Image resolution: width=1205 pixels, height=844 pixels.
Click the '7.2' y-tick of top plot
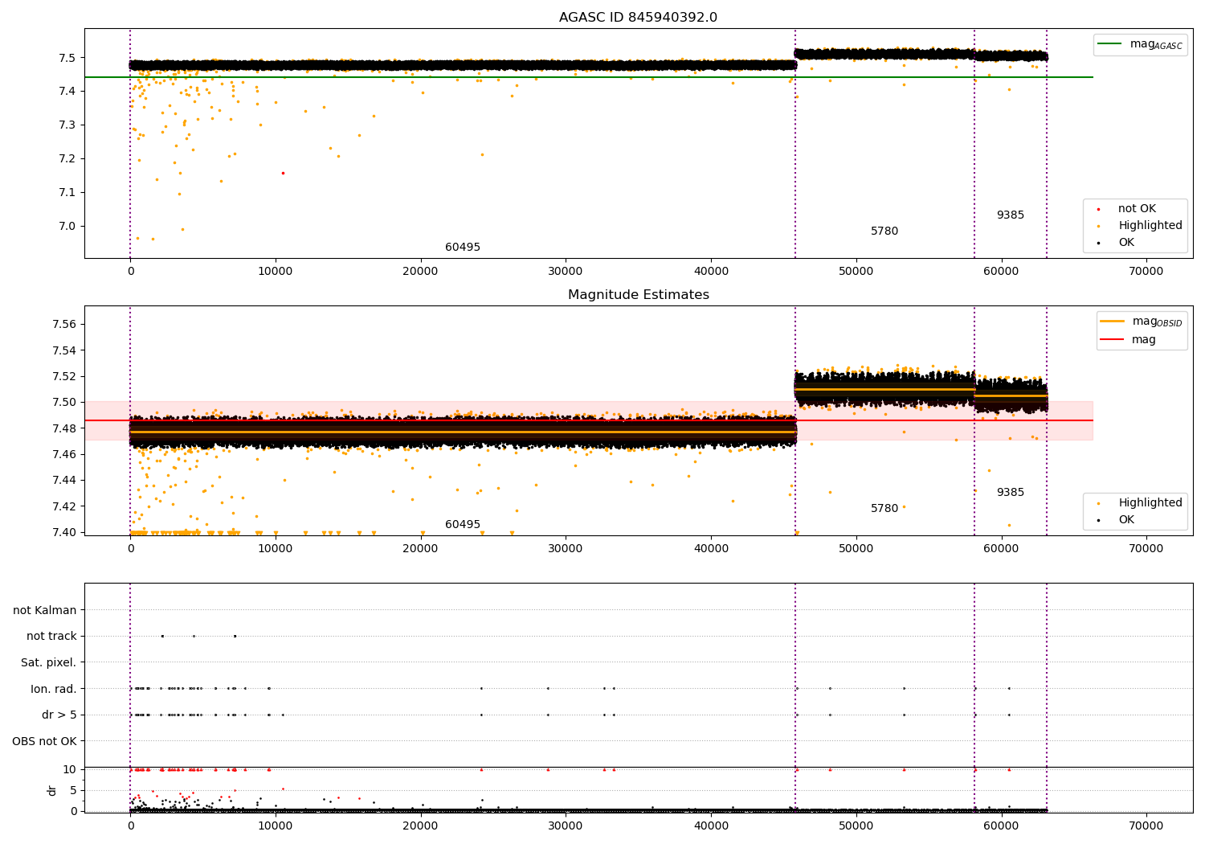[x=67, y=158]
